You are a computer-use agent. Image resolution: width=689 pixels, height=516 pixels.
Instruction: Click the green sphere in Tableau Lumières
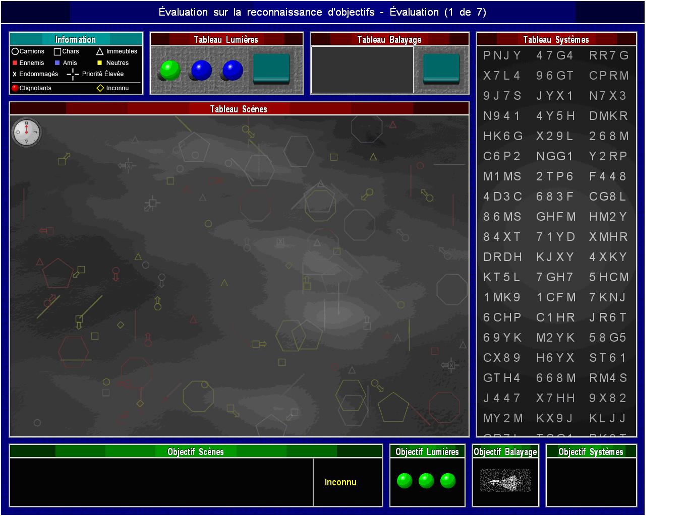pyautogui.click(x=169, y=71)
